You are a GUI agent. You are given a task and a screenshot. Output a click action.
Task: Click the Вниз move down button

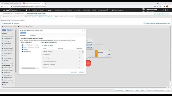pos(51,46)
